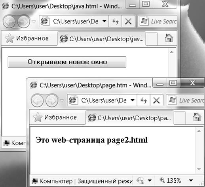Click IE page icon in page.htm address bar

73,100
